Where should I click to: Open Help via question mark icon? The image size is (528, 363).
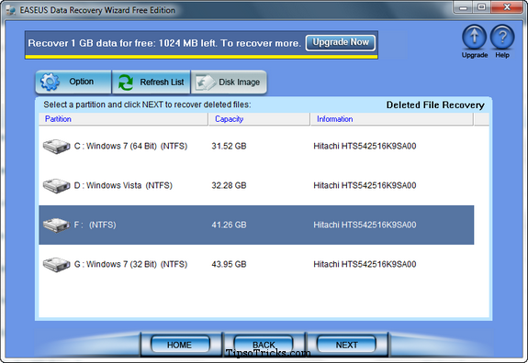(x=502, y=38)
